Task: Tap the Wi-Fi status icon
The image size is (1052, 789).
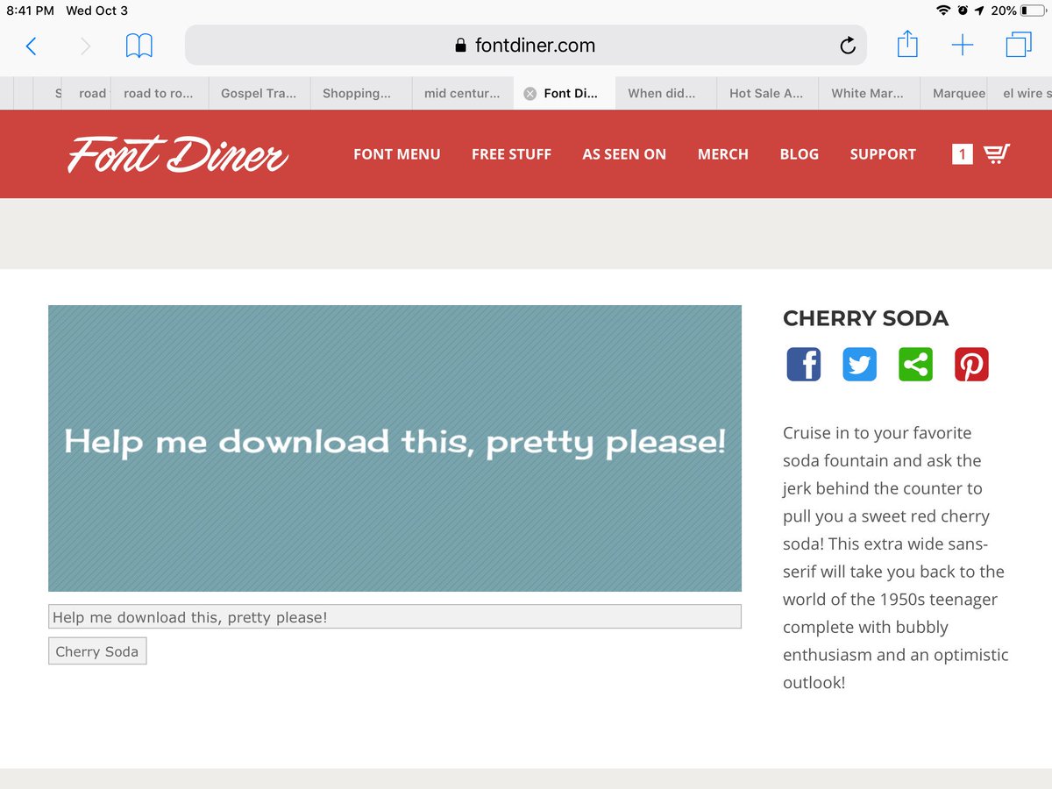Action: (943, 11)
